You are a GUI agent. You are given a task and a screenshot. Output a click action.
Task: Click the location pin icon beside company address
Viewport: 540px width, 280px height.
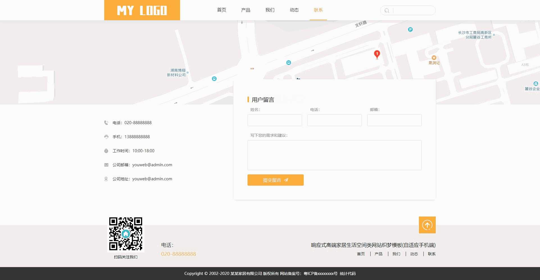point(106,179)
